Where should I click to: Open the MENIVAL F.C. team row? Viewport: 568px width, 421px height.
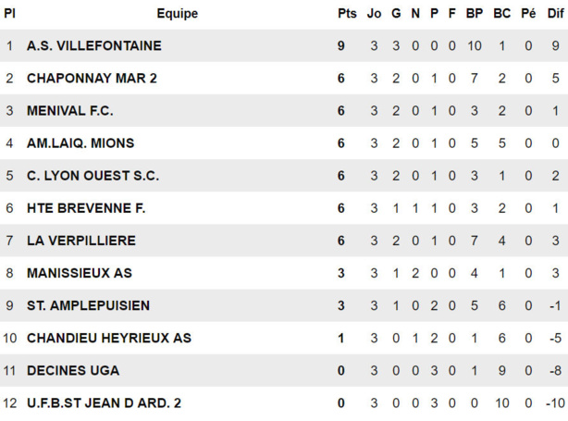pos(69,111)
